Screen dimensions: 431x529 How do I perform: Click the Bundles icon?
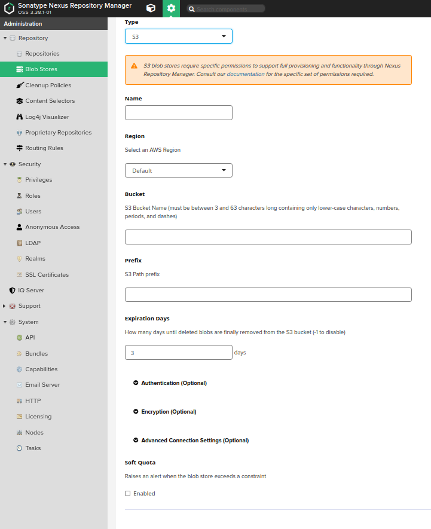pos(20,354)
